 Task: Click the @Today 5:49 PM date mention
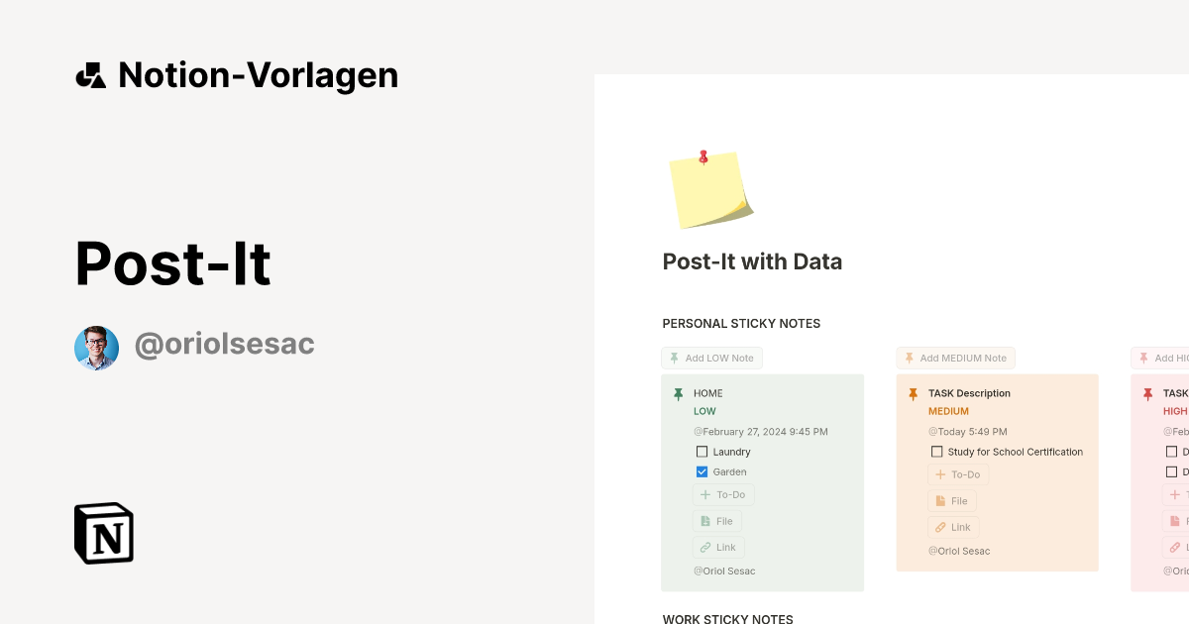coord(968,431)
